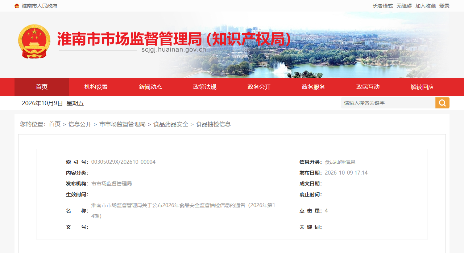The image size is (464, 253).
Task: Open the 解读回应 navigation menu
Action: 422,87
